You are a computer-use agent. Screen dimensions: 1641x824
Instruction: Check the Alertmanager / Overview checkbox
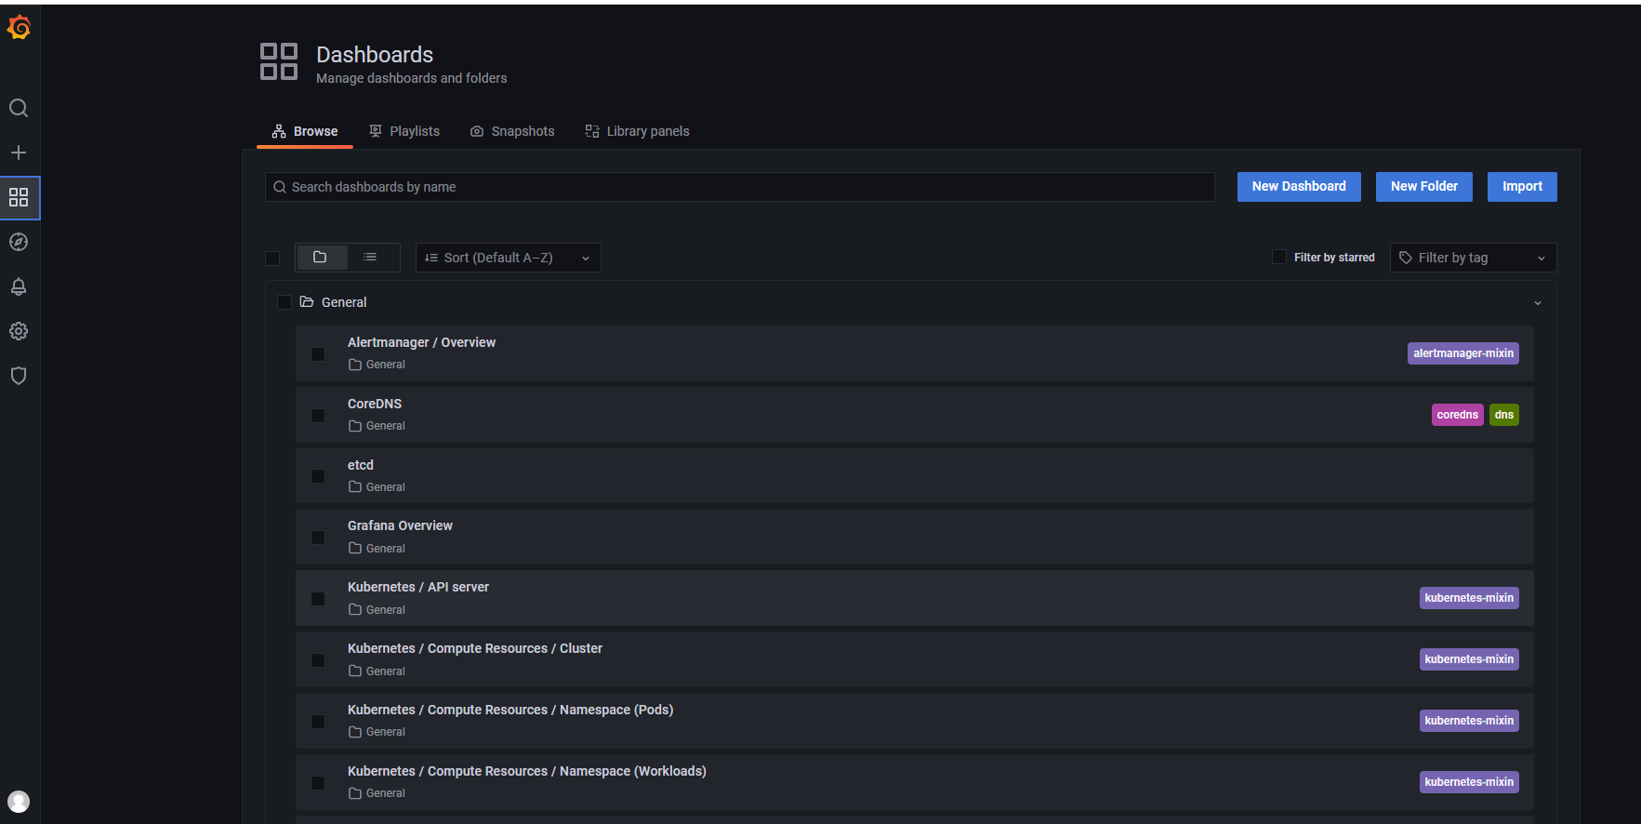[x=318, y=354]
